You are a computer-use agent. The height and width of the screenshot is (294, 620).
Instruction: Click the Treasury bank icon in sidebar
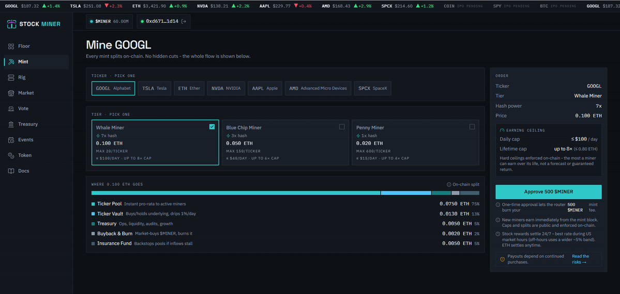pyautogui.click(x=11, y=124)
